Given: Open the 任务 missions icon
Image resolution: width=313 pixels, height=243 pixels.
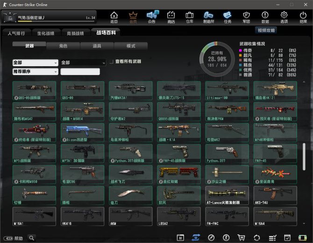Looking at the screenshot, I should 228,17.
